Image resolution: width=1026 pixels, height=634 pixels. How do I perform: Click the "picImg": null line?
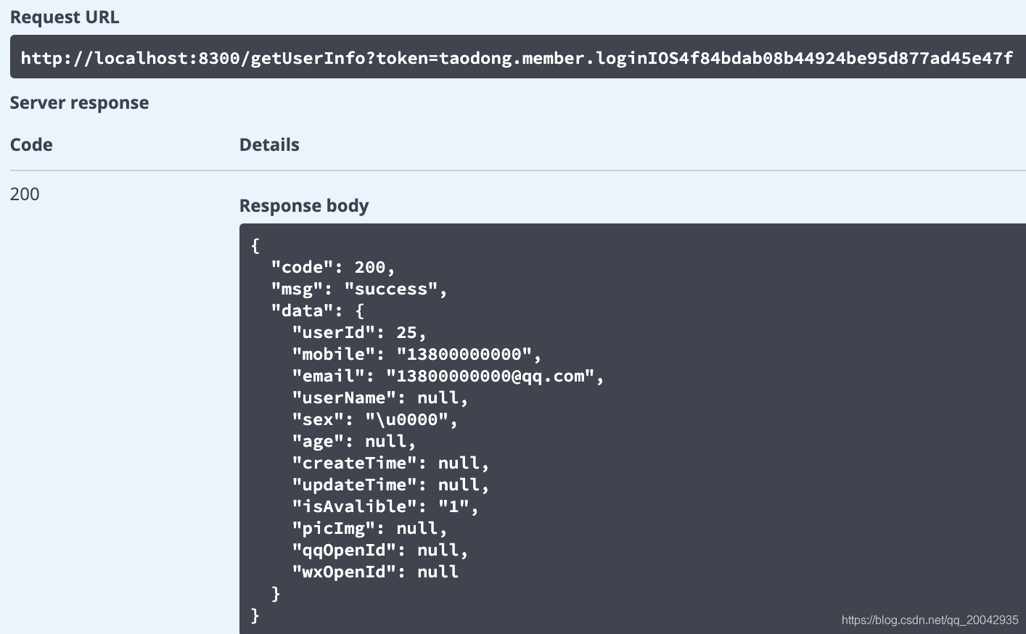[370, 528]
